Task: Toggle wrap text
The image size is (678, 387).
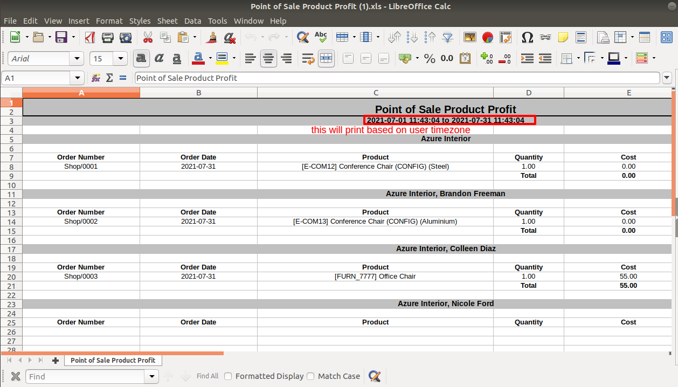Action: pyautogui.click(x=308, y=58)
